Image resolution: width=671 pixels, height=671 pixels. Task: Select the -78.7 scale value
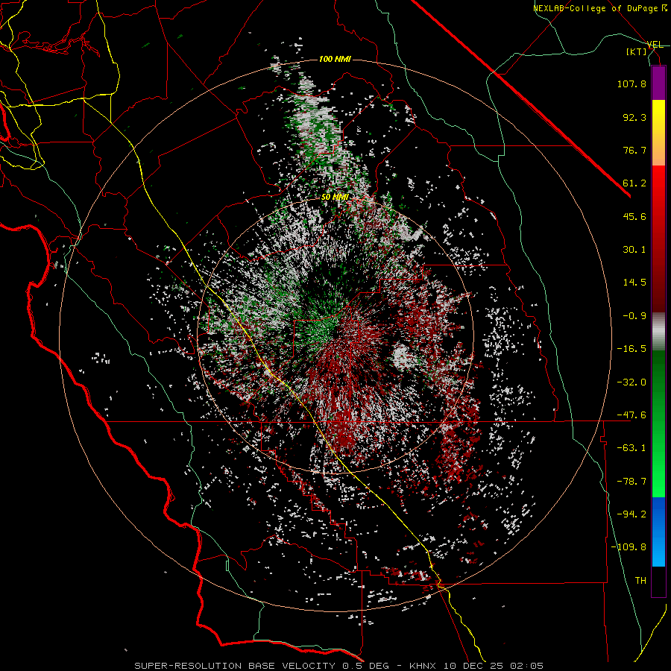pos(631,482)
